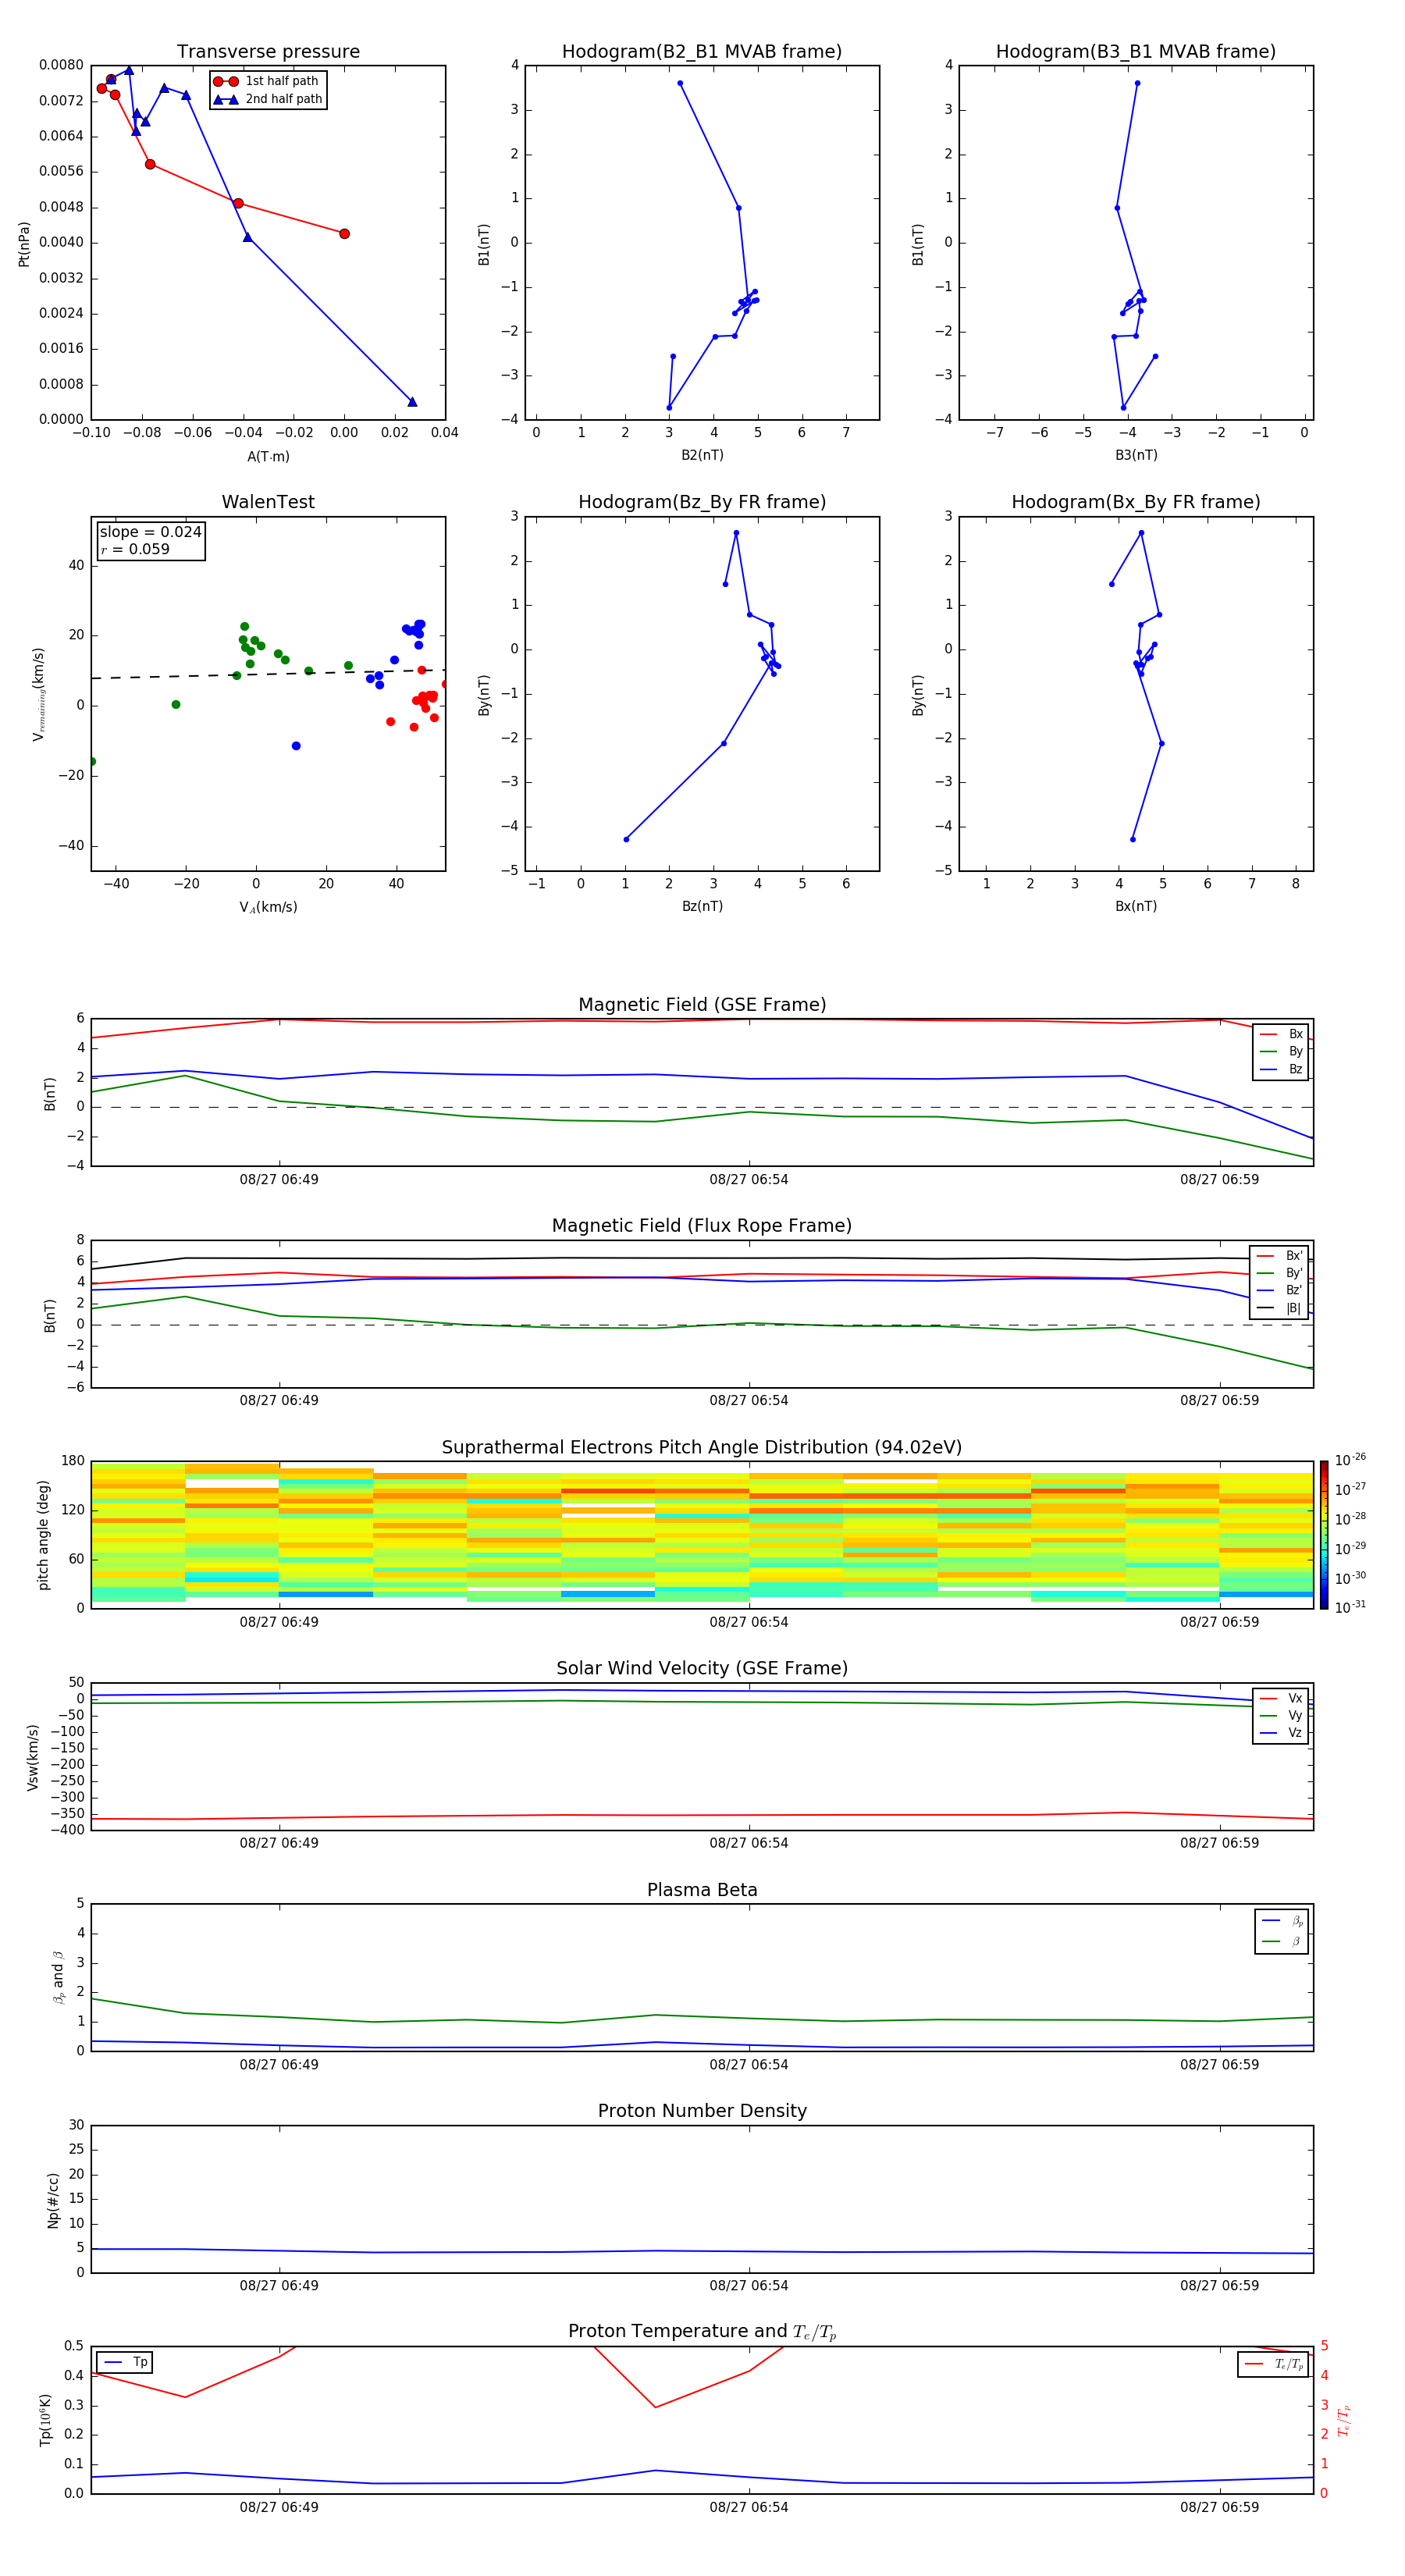Select the 'Vz' legend entry
Viewport: 1405px width, 2576px height.
1281,1733
